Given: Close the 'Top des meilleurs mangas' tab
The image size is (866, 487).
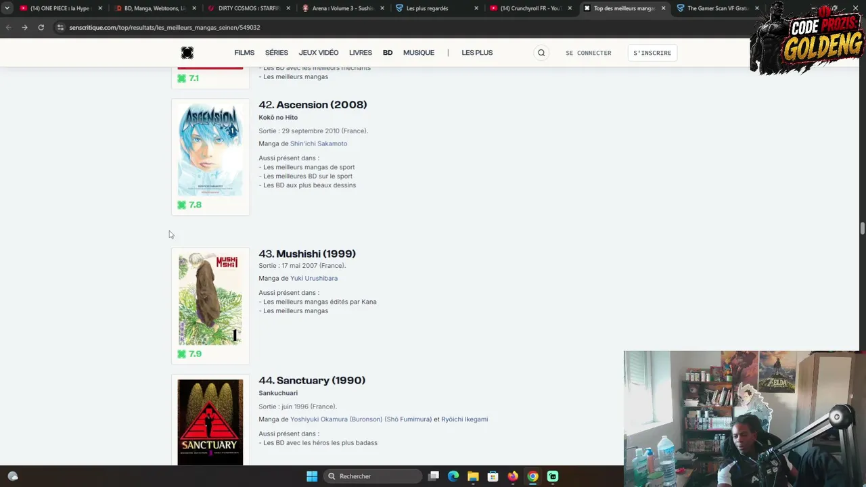Looking at the screenshot, I should 663,8.
